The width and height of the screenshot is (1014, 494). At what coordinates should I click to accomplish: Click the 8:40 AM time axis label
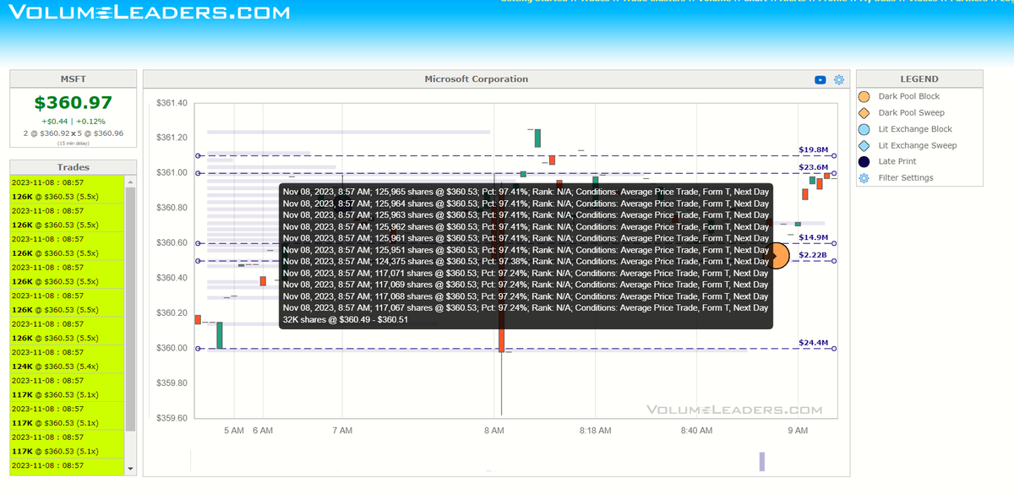coord(695,431)
